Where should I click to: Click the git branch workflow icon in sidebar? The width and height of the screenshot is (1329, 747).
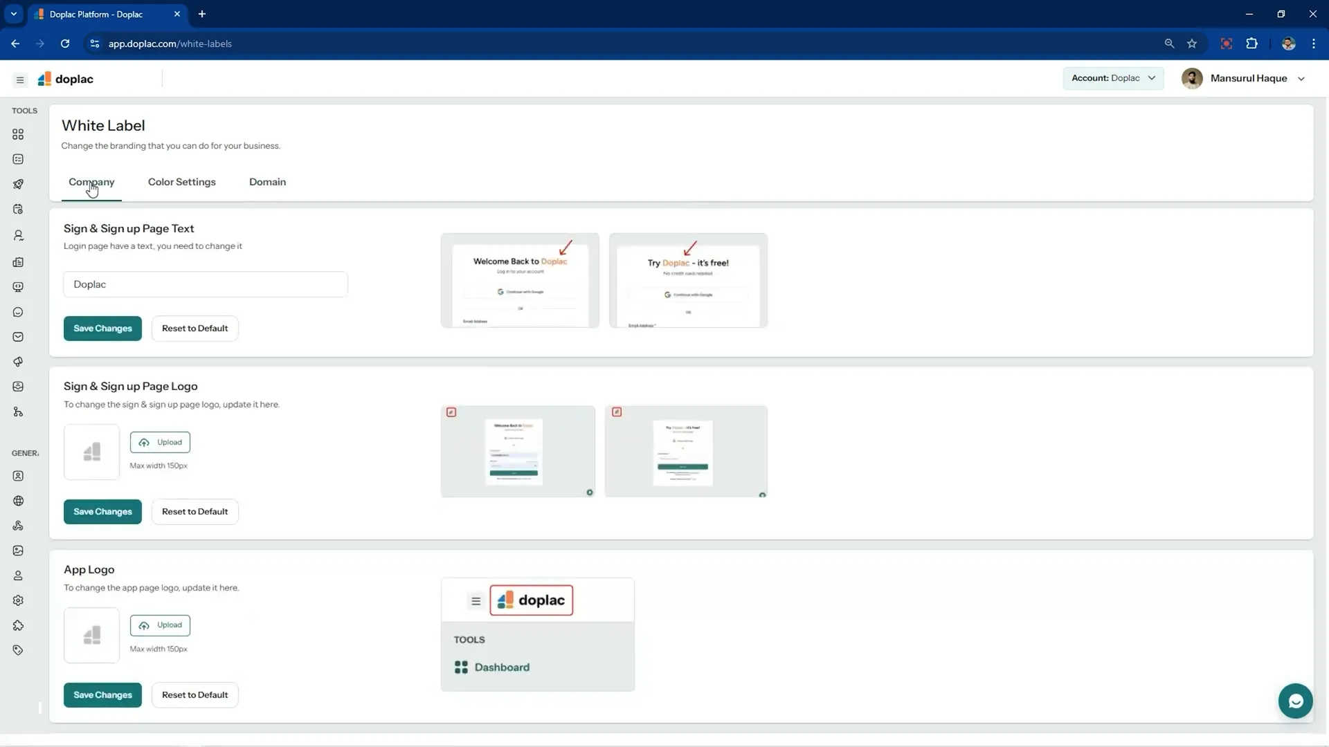[18, 412]
